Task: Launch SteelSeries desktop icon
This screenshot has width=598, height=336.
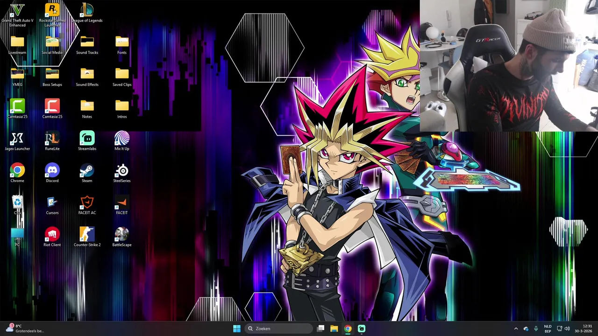Action: tap(122, 173)
